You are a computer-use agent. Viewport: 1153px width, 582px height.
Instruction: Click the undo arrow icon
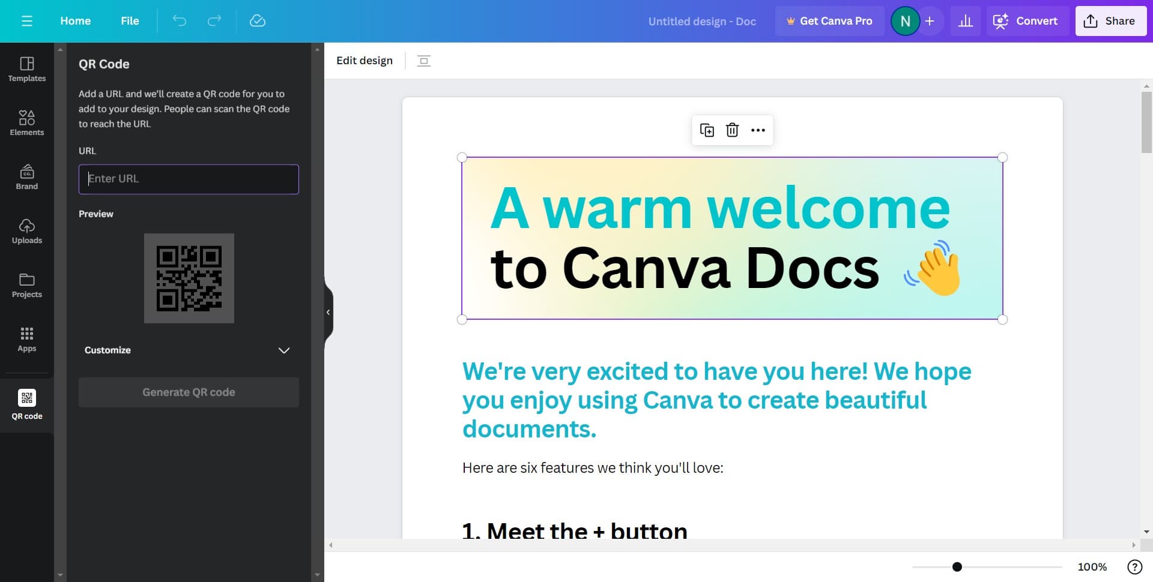point(180,21)
